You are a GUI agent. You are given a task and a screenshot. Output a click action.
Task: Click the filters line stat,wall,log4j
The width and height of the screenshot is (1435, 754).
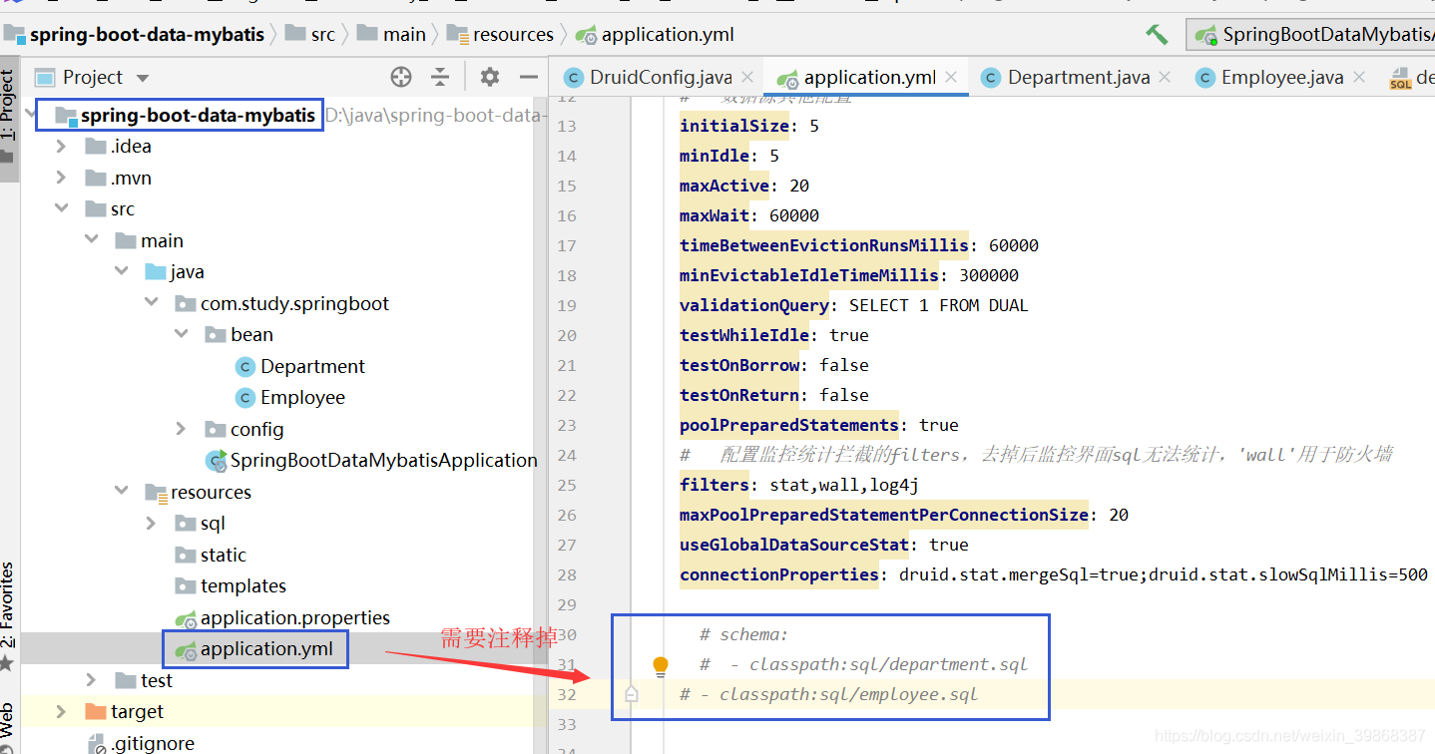[x=799, y=485]
